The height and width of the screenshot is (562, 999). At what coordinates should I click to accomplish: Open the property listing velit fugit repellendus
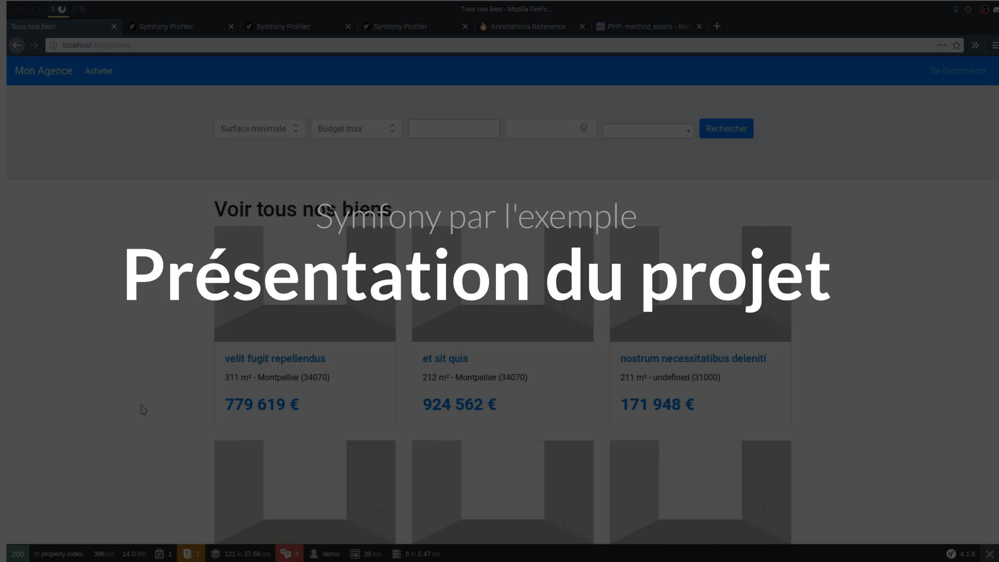click(274, 358)
